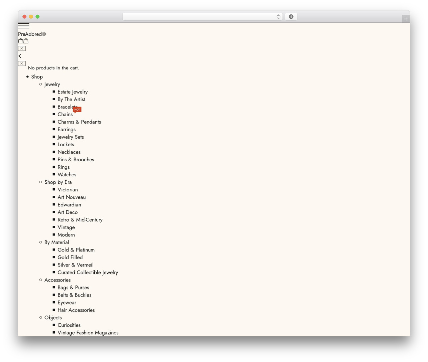This screenshot has height=362, width=428.
Task: Go to Necklaces
Action: pos(69,152)
